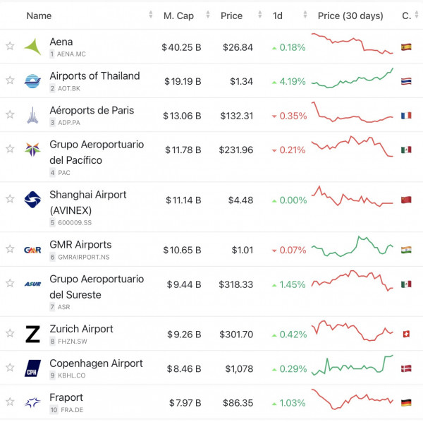Image resolution: width=423 pixels, height=422 pixels.
Task: Click the Airports of Thailand logo
Action: point(32,80)
